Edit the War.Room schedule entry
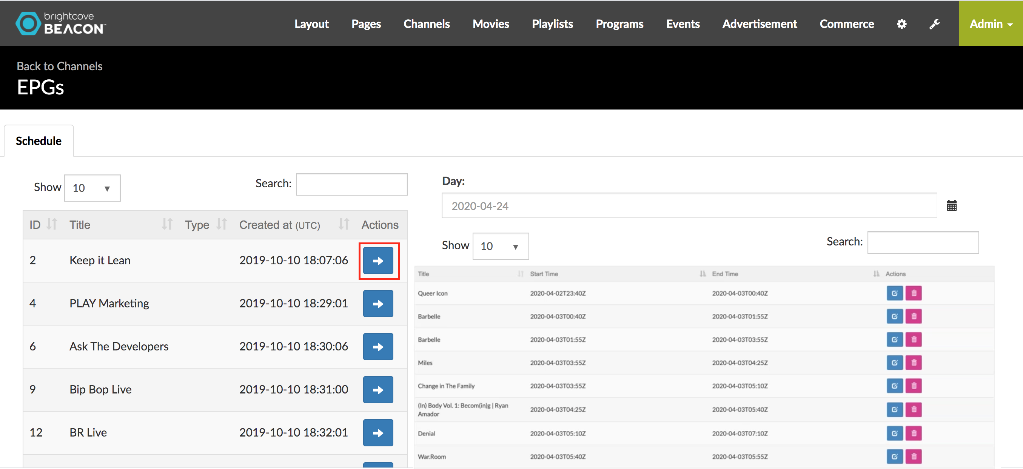Viewport: 1023px width, 469px height. coord(894,457)
